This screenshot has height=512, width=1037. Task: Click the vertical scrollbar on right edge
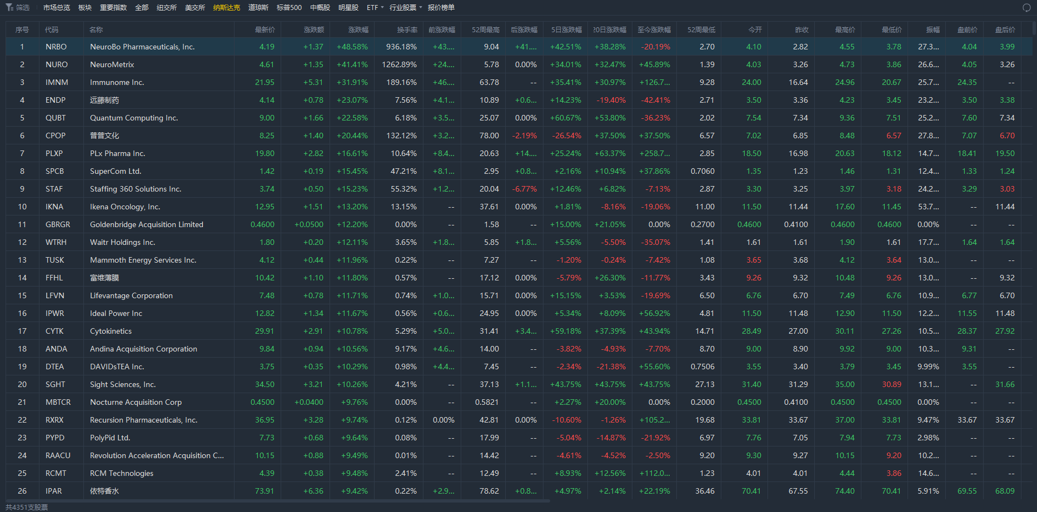pyautogui.click(x=1034, y=28)
